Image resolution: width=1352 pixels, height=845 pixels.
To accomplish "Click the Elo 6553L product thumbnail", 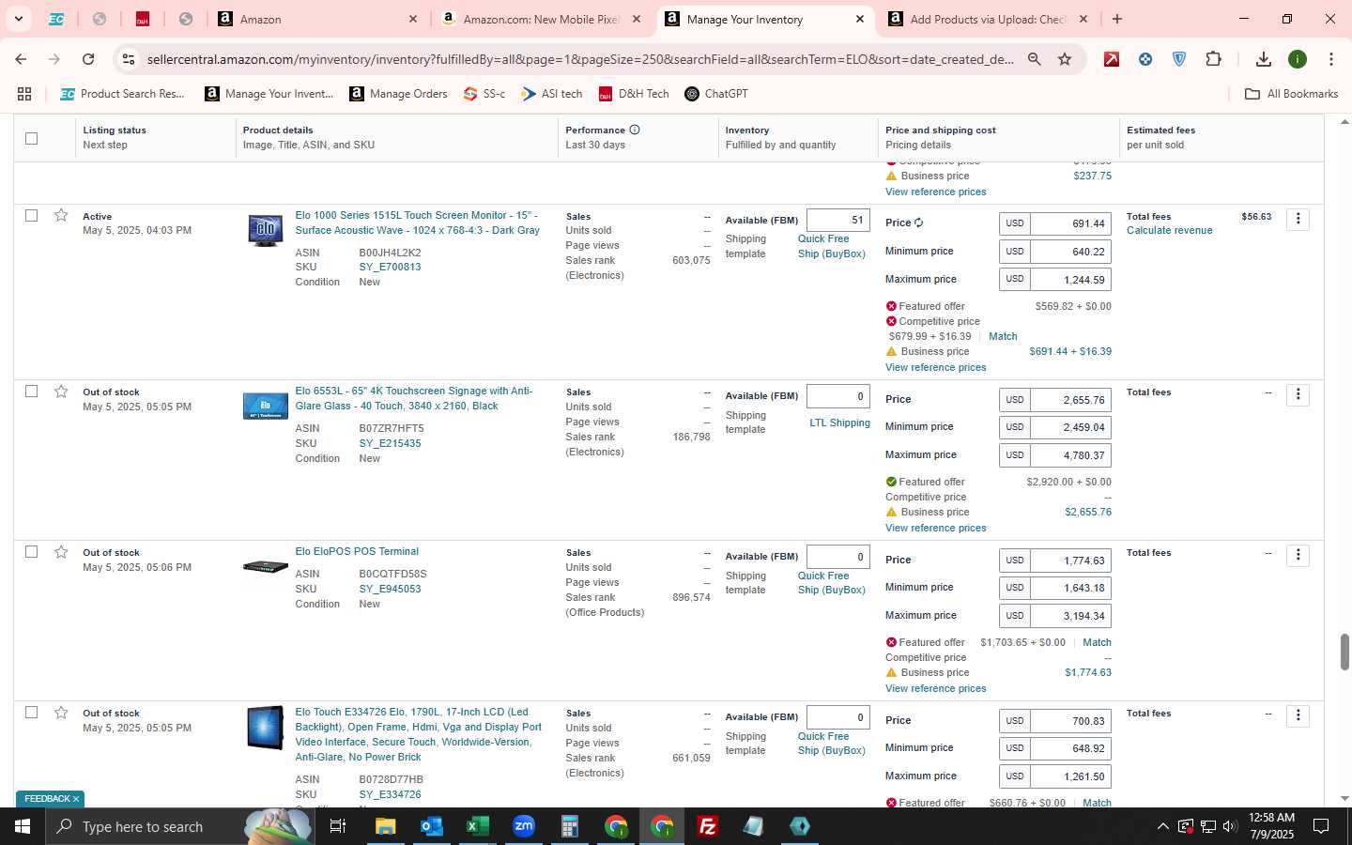I will click(266, 406).
